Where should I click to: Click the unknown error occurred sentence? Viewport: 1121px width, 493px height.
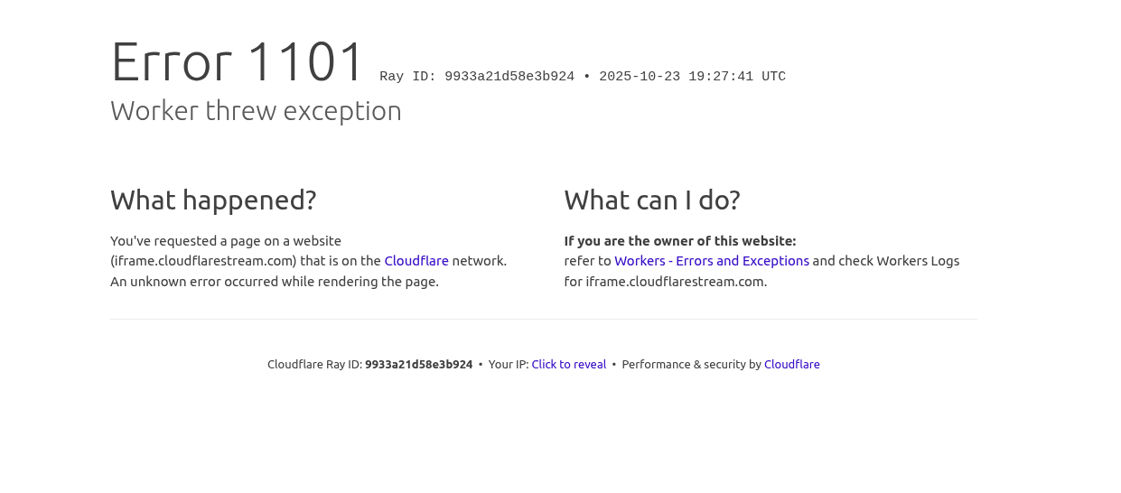[x=275, y=282]
